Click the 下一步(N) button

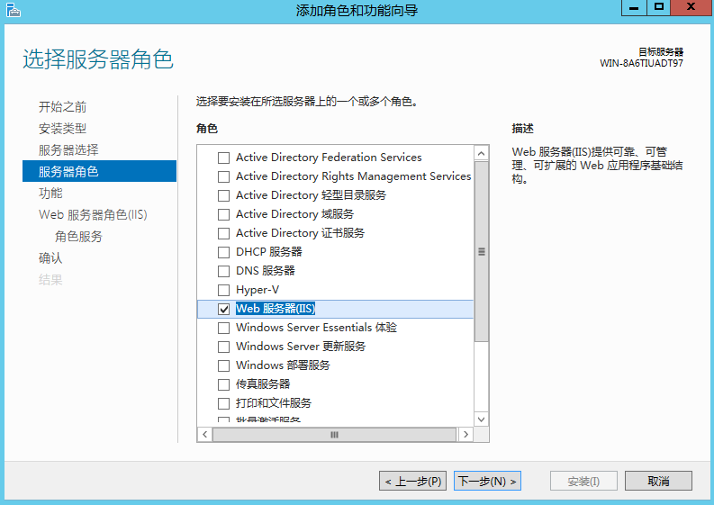[x=487, y=482]
